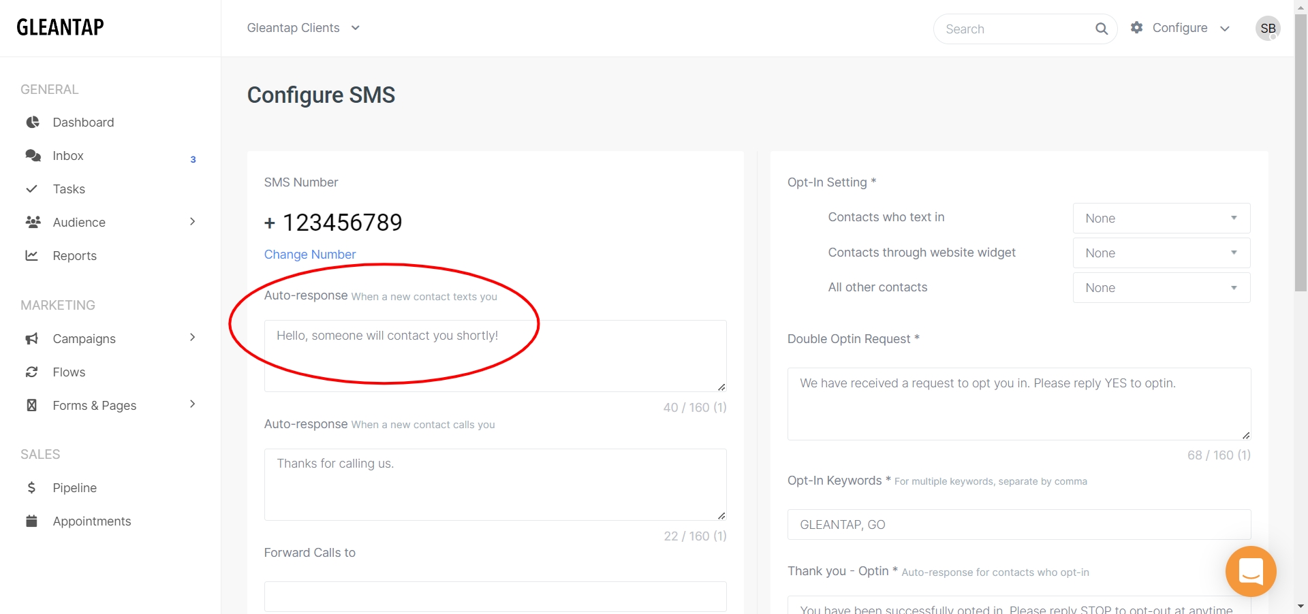Image resolution: width=1308 pixels, height=614 pixels.
Task: Expand the Audience submenu chevron
Action: 192,222
